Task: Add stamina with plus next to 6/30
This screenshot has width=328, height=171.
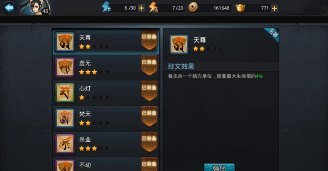Action: [141, 8]
